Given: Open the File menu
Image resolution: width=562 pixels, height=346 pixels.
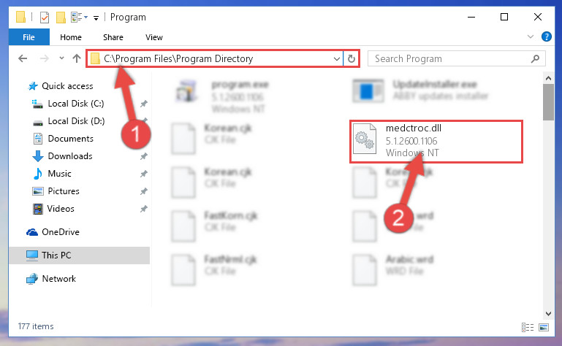Looking at the screenshot, I should point(29,37).
